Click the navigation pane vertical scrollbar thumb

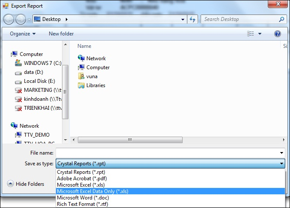tap(65, 92)
